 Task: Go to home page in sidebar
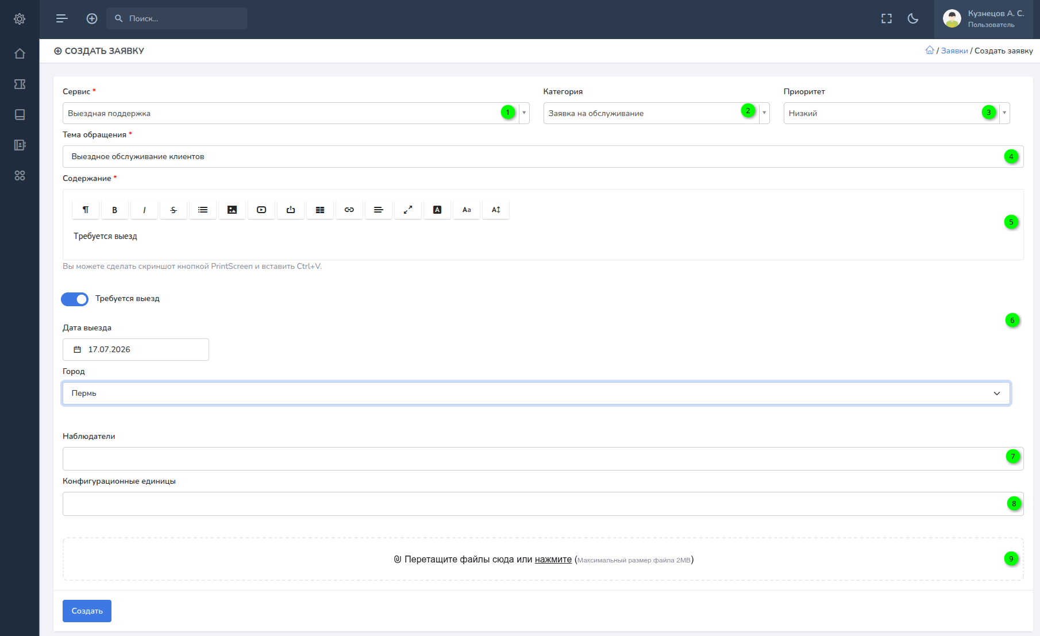click(x=20, y=53)
